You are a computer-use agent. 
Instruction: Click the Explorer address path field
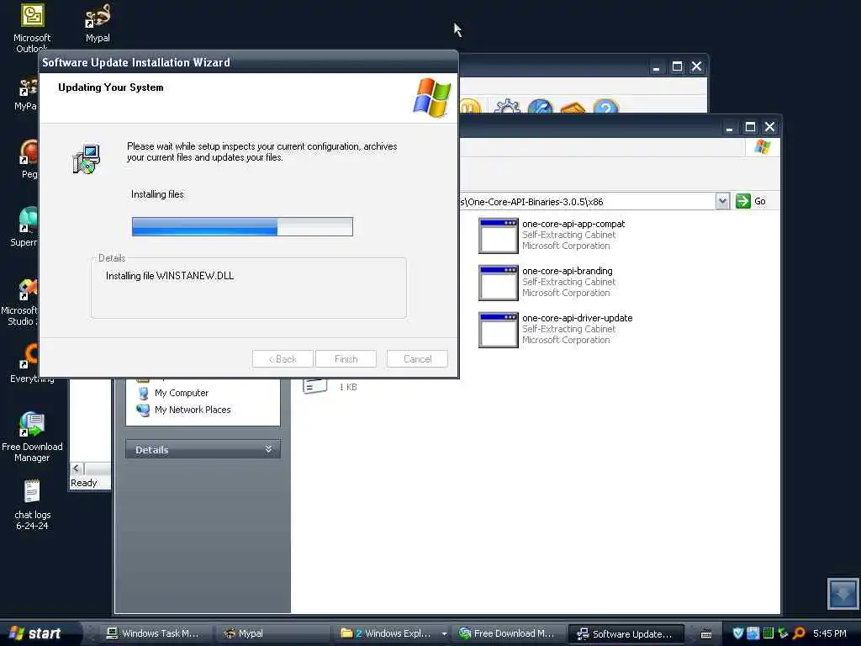(x=586, y=202)
